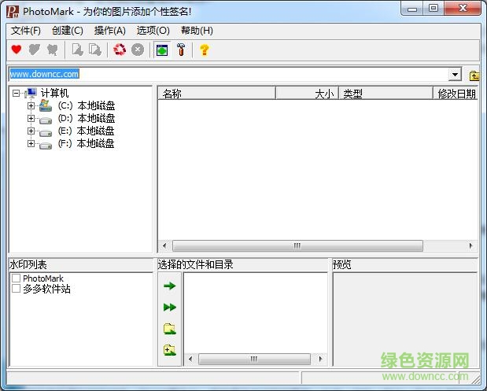
Task: Click file list scroll left arrow
Action: pos(164,245)
